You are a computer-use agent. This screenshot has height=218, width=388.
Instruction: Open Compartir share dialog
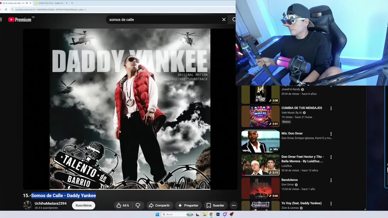159,205
